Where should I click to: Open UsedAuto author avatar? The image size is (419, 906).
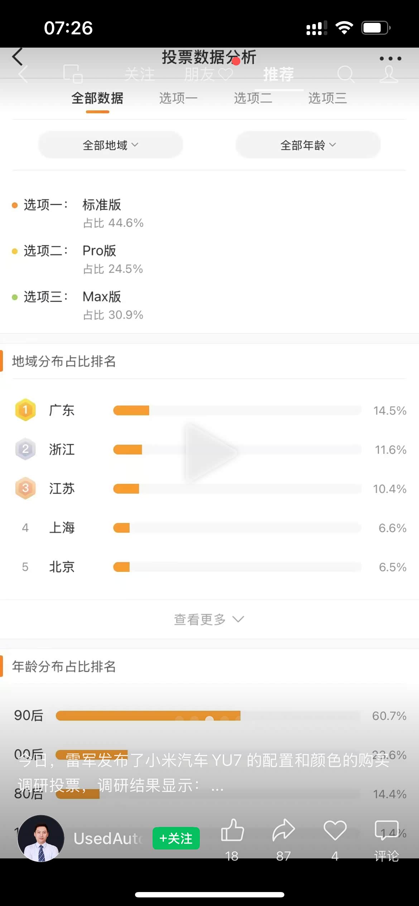coord(41,838)
